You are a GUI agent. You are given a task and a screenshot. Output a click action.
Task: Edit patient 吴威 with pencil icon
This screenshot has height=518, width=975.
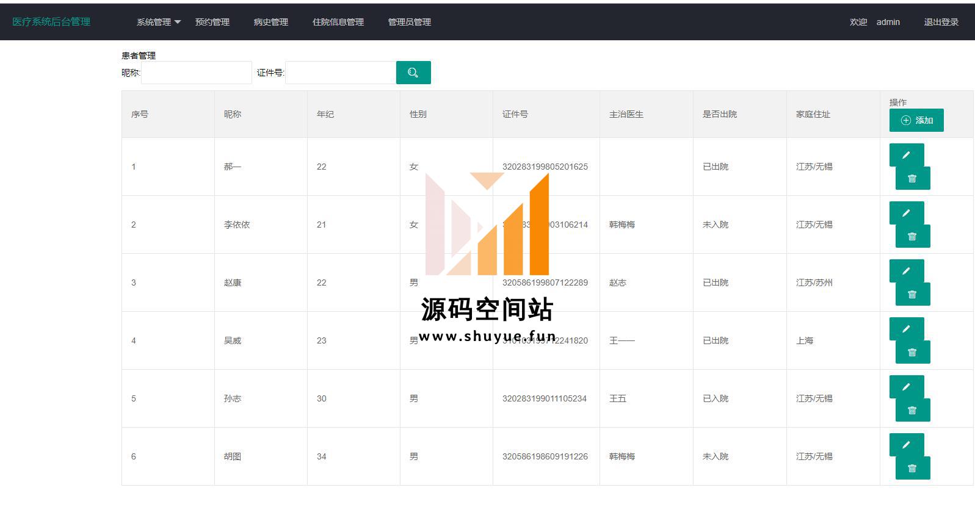coord(906,329)
